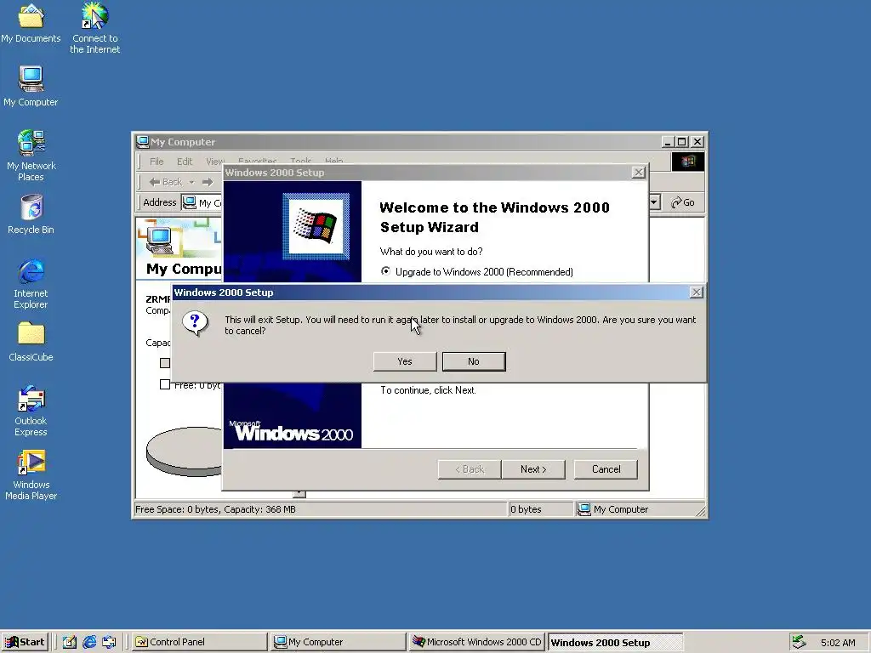Launch Internet Explorer from desktop

[x=31, y=283]
